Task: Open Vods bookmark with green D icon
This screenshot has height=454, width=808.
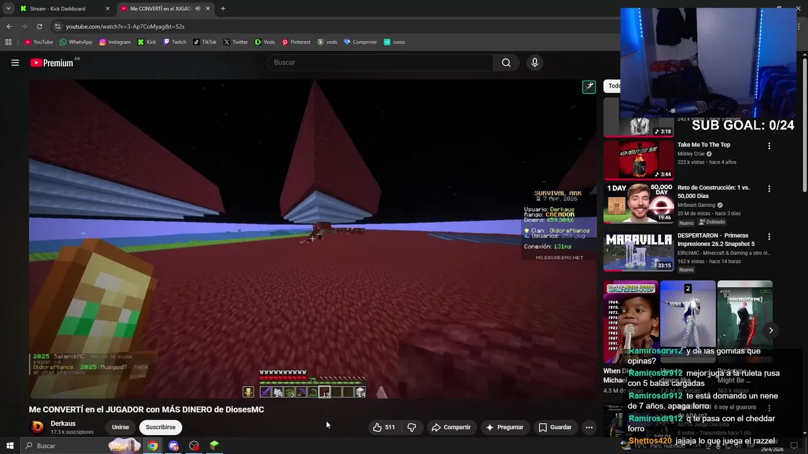Action: (264, 42)
